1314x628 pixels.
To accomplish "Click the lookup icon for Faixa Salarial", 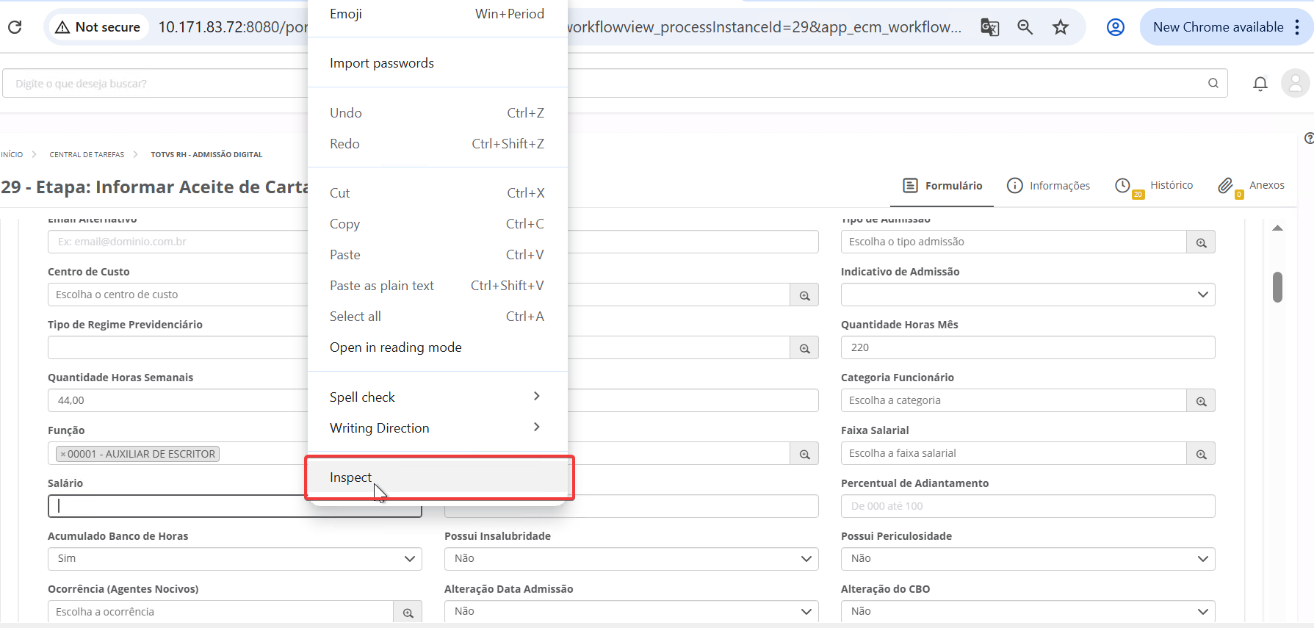I will [x=1201, y=454].
